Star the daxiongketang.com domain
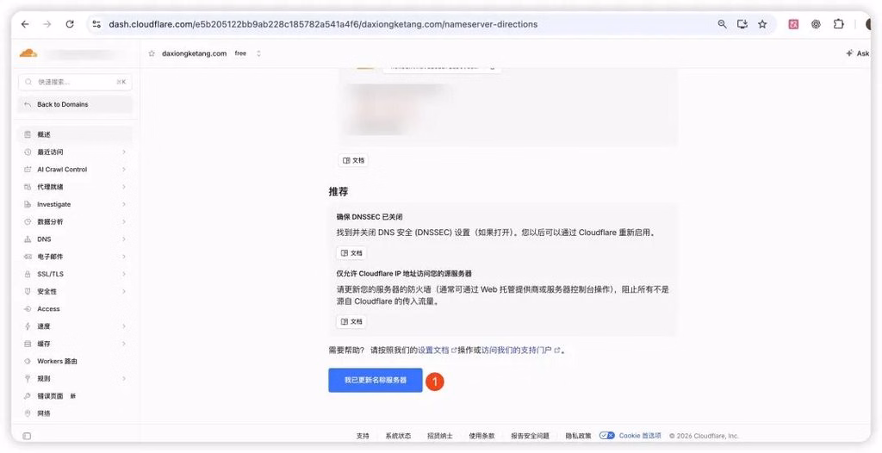This screenshot has width=882, height=453. 152,53
